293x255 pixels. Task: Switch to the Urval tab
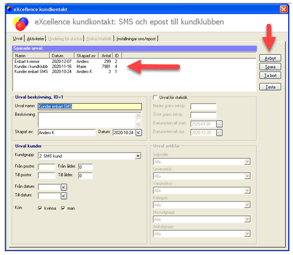point(18,38)
